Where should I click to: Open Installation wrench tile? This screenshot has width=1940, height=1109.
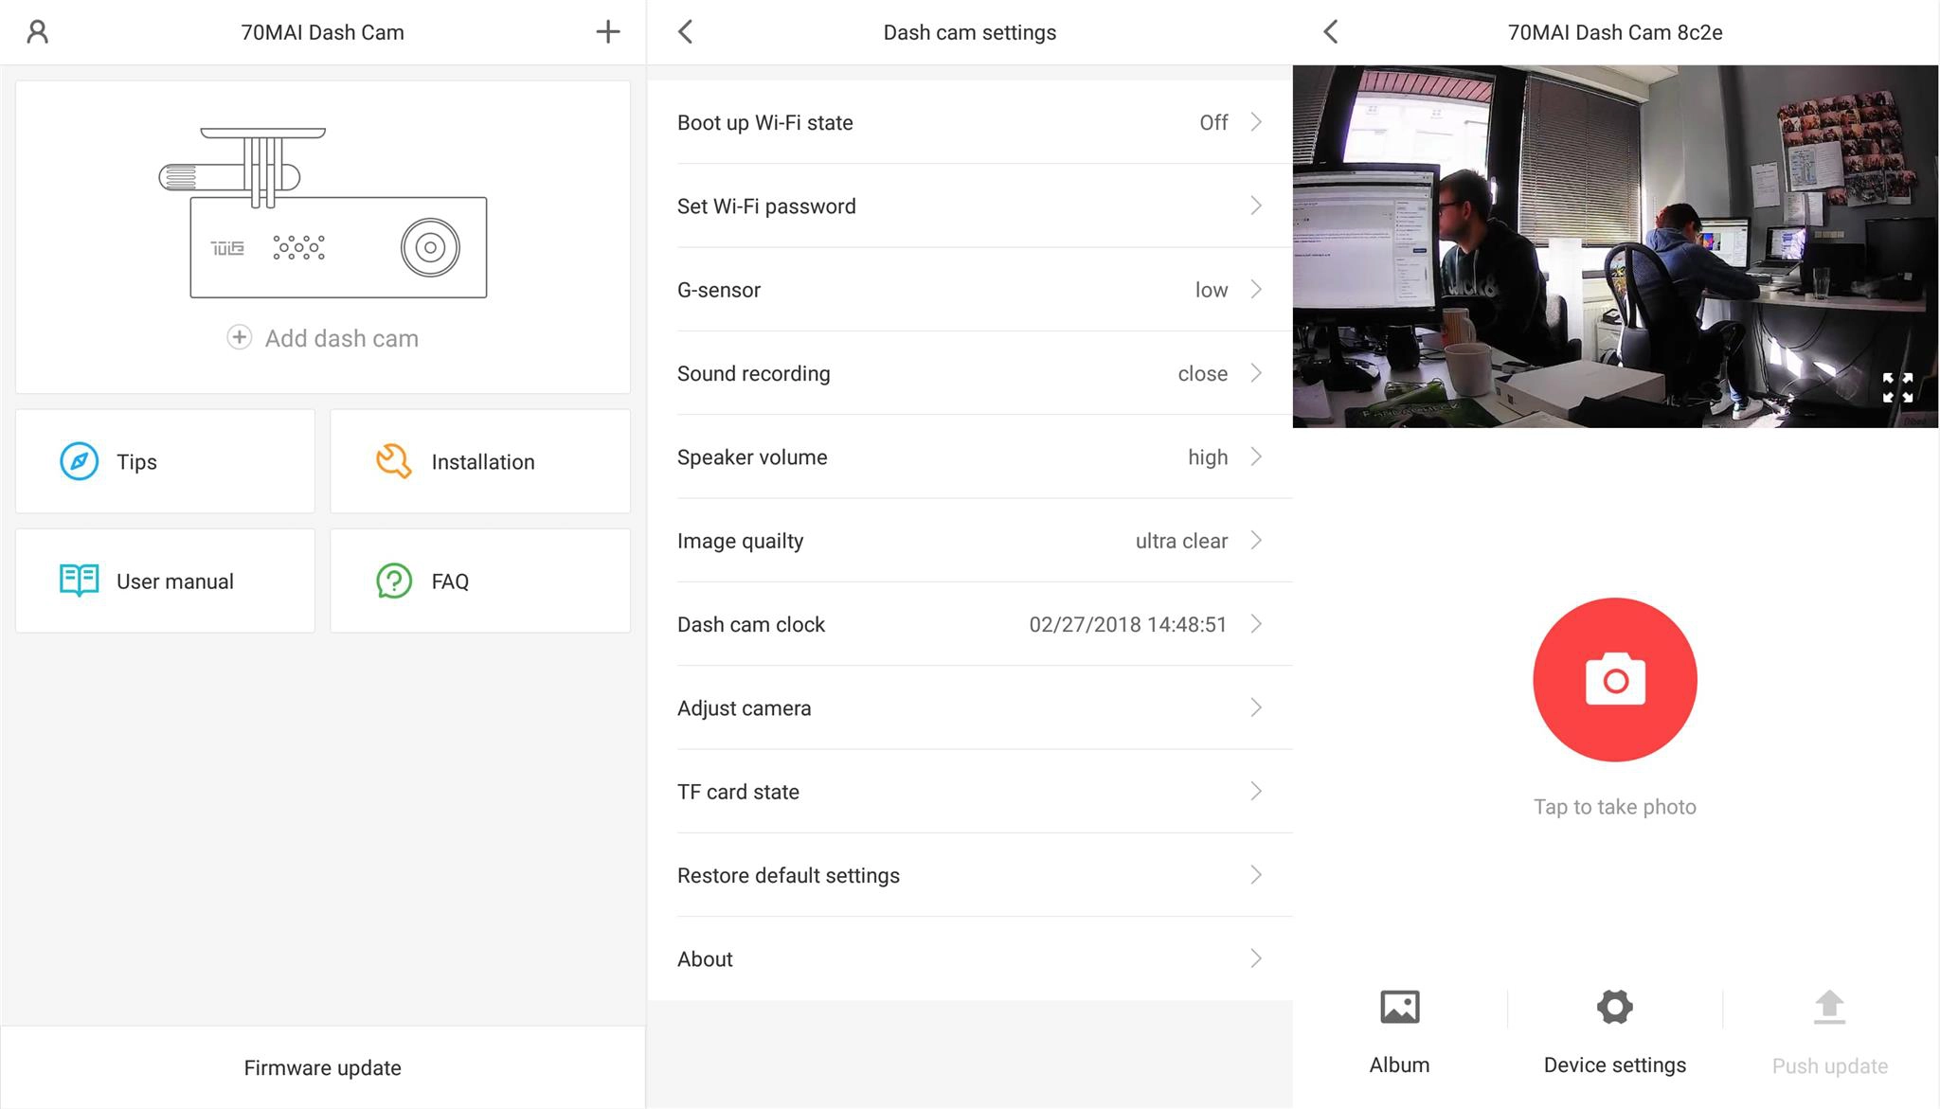[x=480, y=461]
